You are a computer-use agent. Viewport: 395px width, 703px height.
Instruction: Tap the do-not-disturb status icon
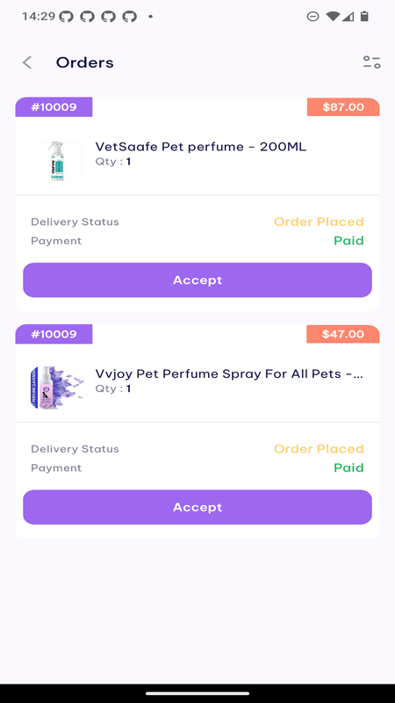point(312,17)
